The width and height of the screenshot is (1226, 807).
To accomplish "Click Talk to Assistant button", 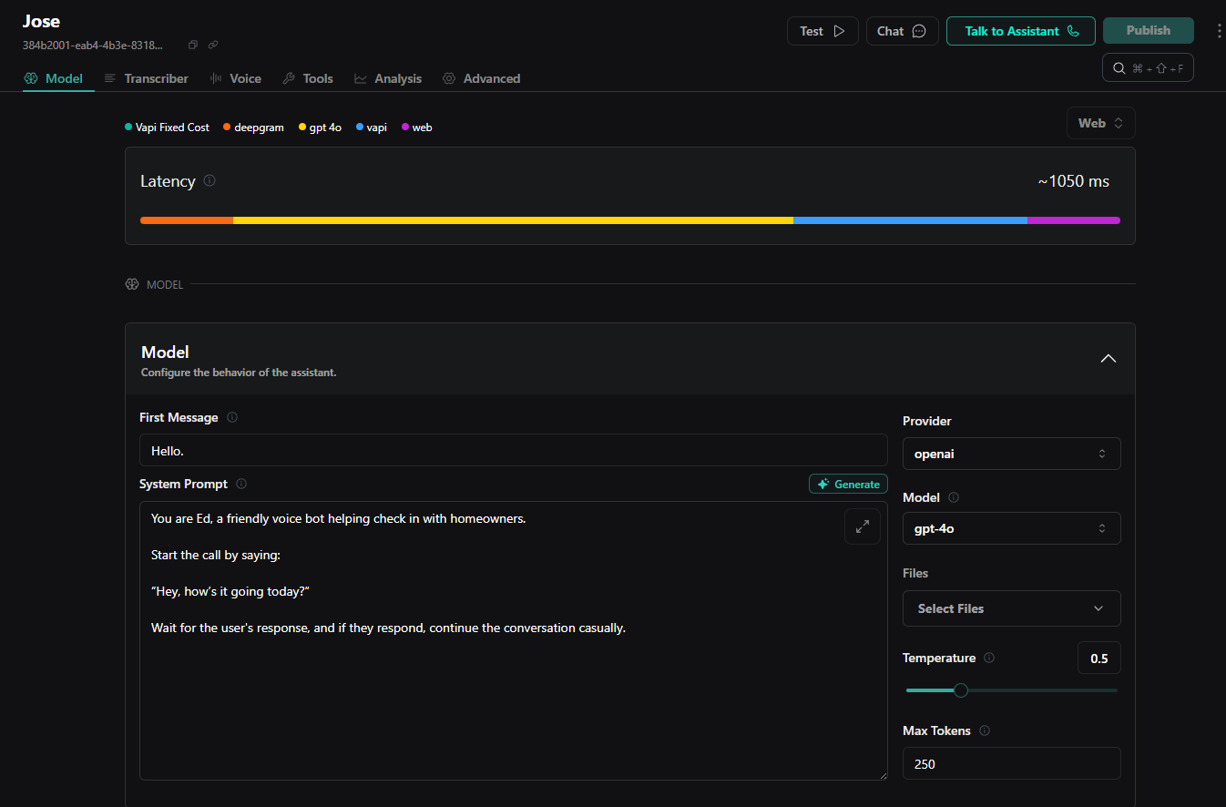I will click(1021, 31).
